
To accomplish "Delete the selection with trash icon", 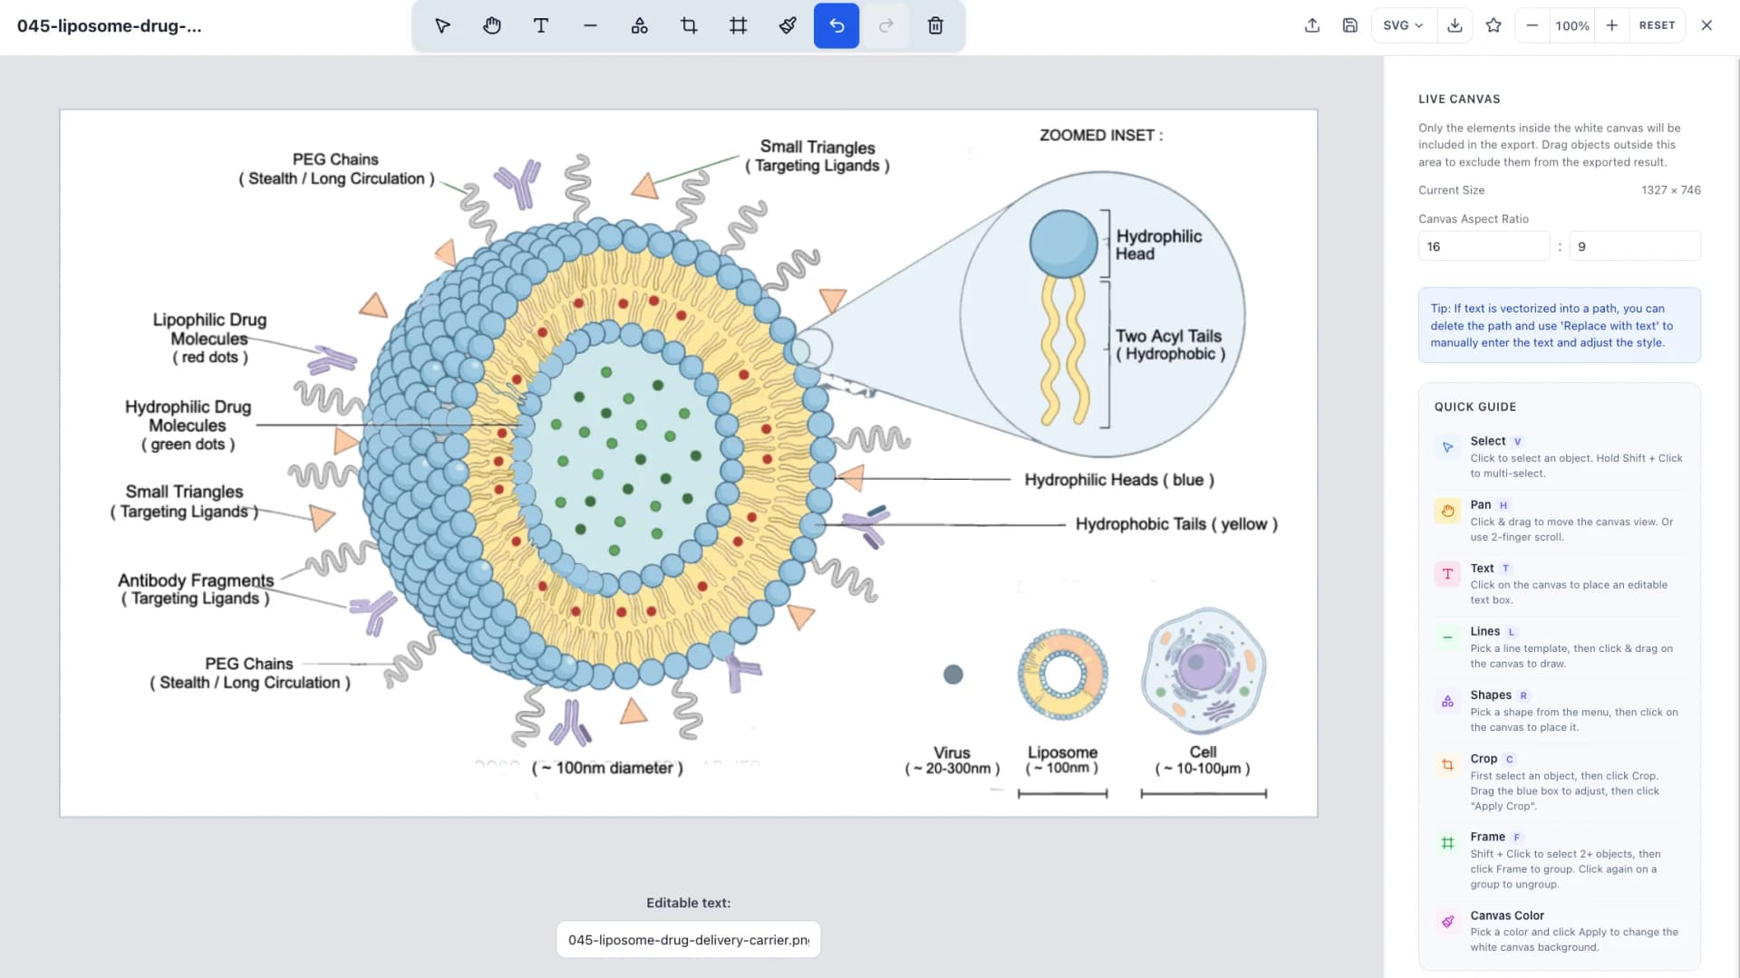I will tap(935, 25).
